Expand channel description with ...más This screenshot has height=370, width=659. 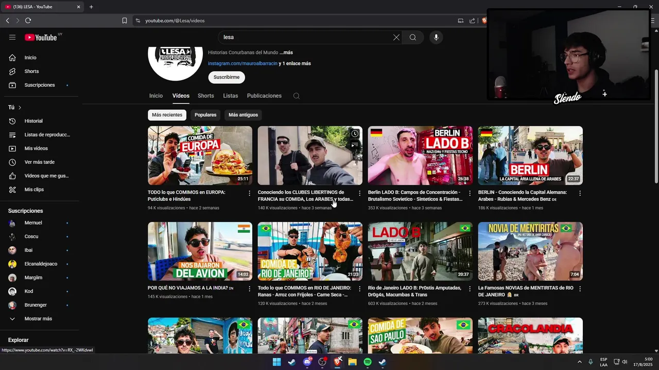point(286,52)
